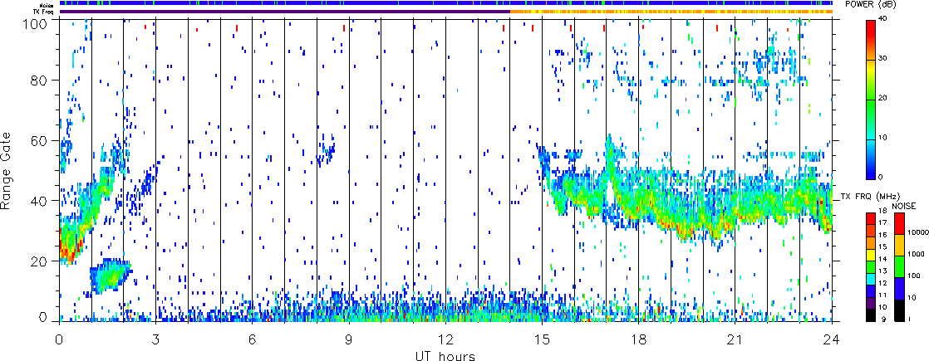Click the x-axis tick label "6"

pyautogui.click(x=253, y=339)
